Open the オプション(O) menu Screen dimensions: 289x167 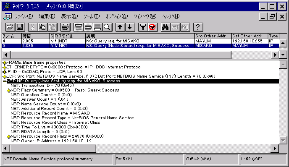pos(117,16)
